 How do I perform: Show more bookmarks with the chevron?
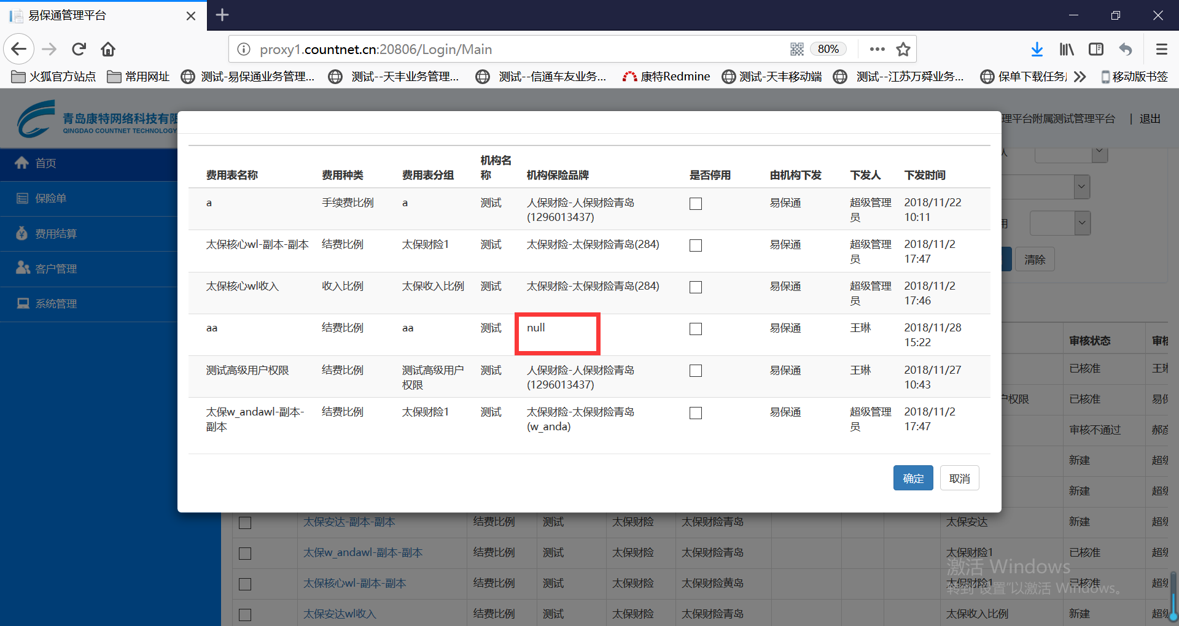[1080, 77]
